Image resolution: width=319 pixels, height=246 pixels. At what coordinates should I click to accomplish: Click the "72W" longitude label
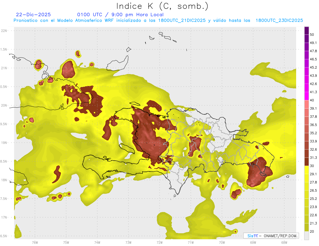159,243
